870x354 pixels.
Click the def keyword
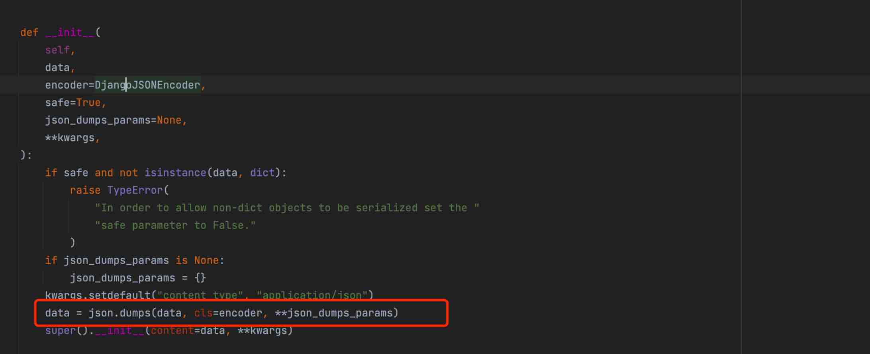click(29, 32)
